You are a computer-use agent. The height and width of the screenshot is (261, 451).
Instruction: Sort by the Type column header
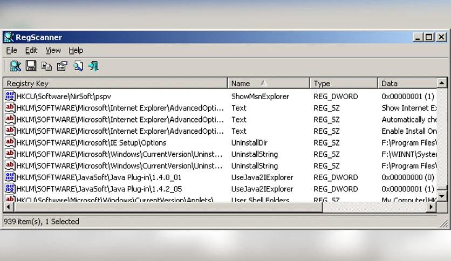[x=344, y=84]
